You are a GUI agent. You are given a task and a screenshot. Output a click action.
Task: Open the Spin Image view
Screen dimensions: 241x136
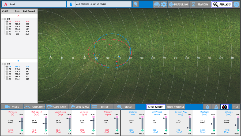click(79, 107)
